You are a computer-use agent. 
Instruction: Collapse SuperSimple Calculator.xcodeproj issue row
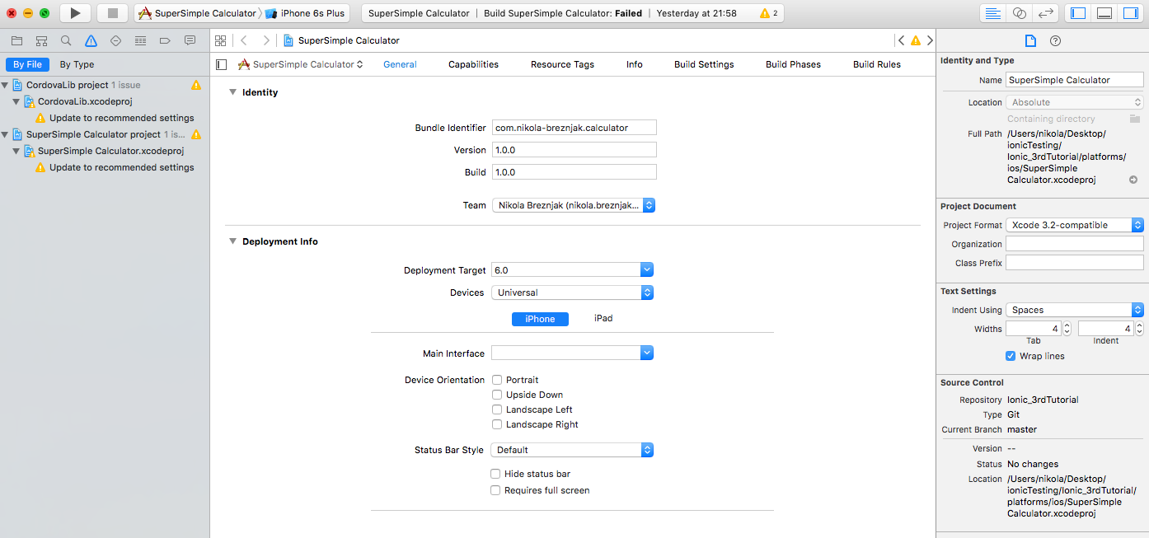click(x=16, y=151)
